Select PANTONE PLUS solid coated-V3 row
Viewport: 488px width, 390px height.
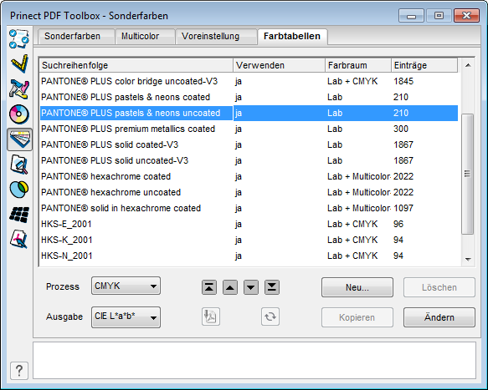249,144
